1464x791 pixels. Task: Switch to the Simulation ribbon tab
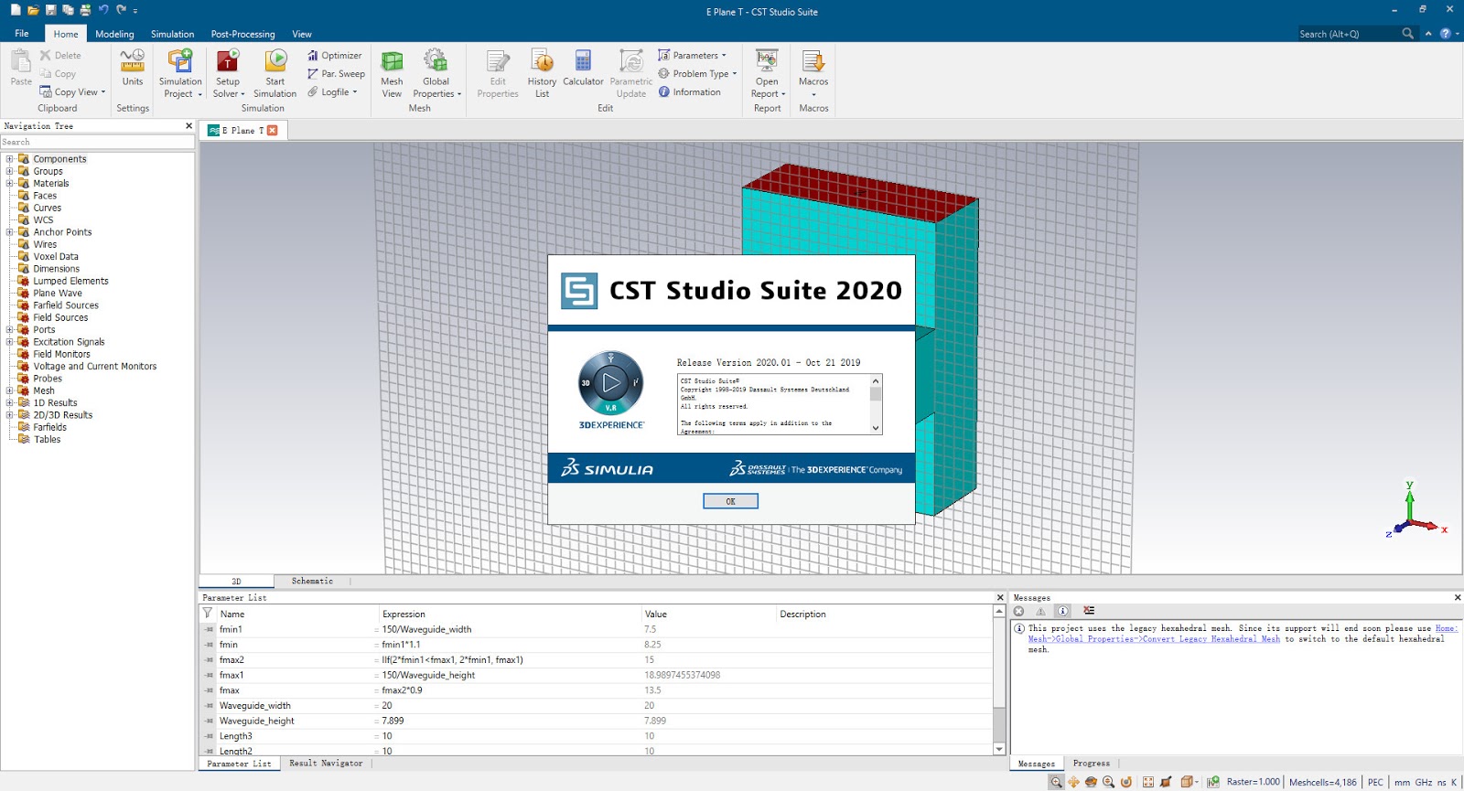coord(172,34)
